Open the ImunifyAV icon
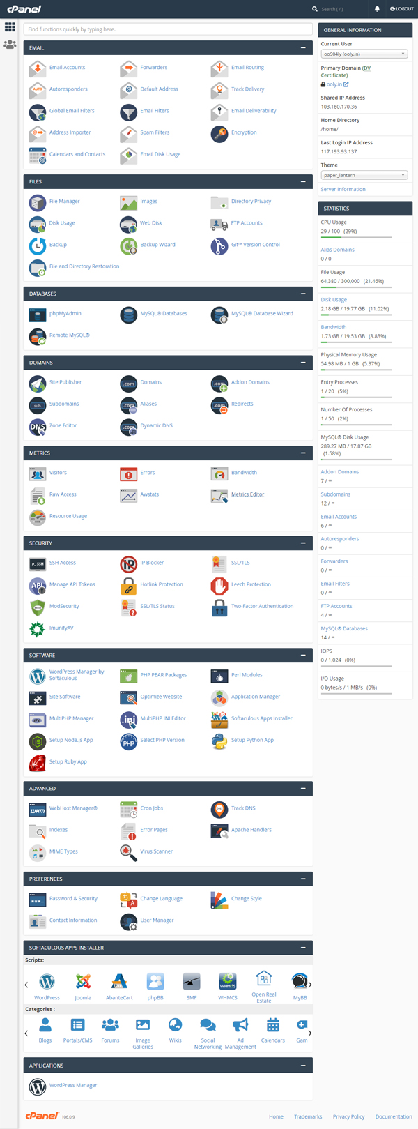The width and height of the screenshot is (418, 1129). tap(38, 628)
